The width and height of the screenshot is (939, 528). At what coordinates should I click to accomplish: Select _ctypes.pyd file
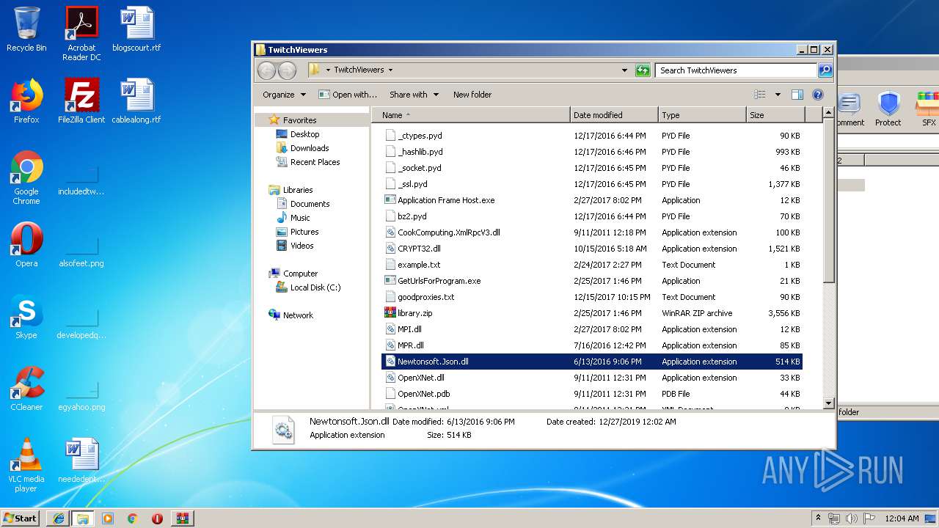[x=593, y=136]
